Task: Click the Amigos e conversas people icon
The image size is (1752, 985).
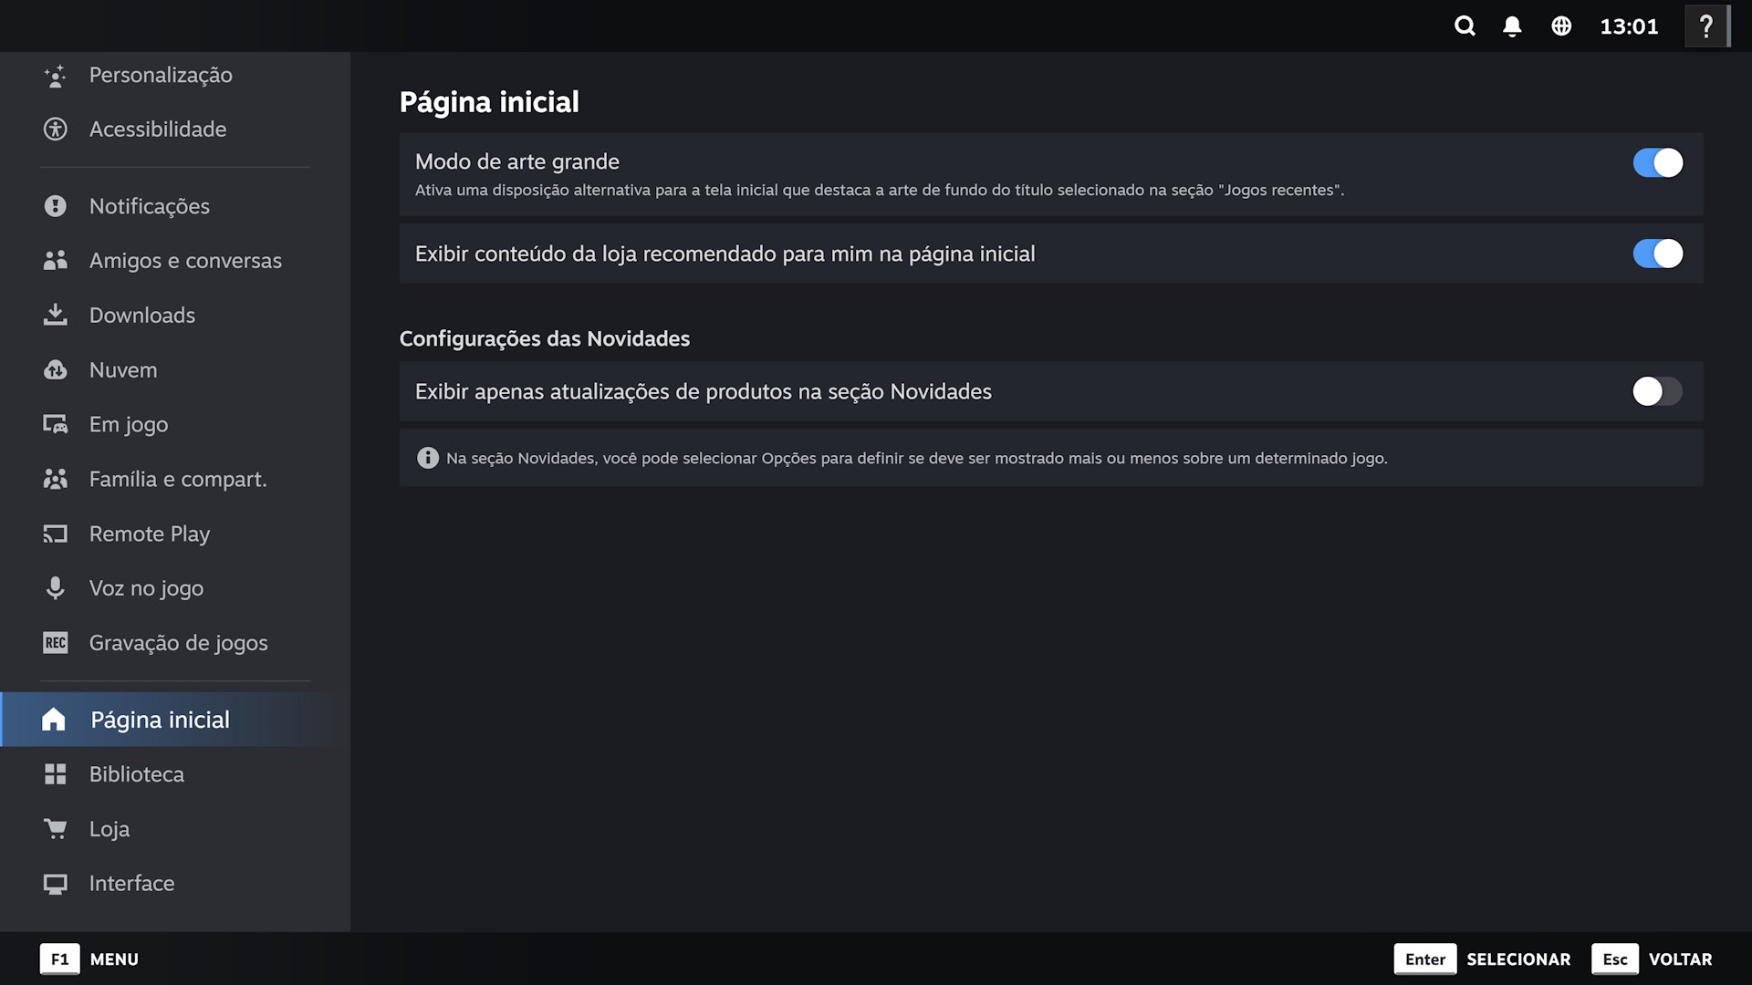Action: click(x=55, y=261)
